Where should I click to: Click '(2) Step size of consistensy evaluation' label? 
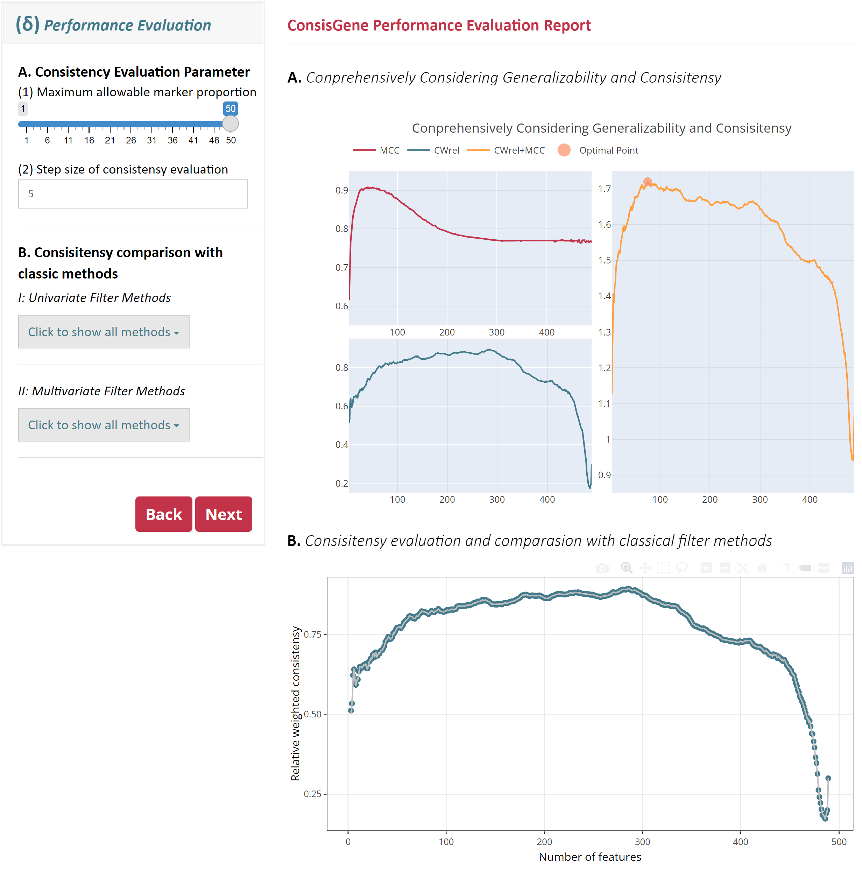[123, 169]
